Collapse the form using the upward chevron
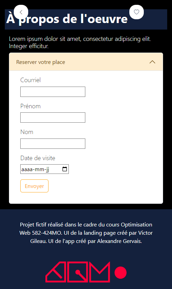Viewport: 172px width, 289px height. (x=152, y=62)
